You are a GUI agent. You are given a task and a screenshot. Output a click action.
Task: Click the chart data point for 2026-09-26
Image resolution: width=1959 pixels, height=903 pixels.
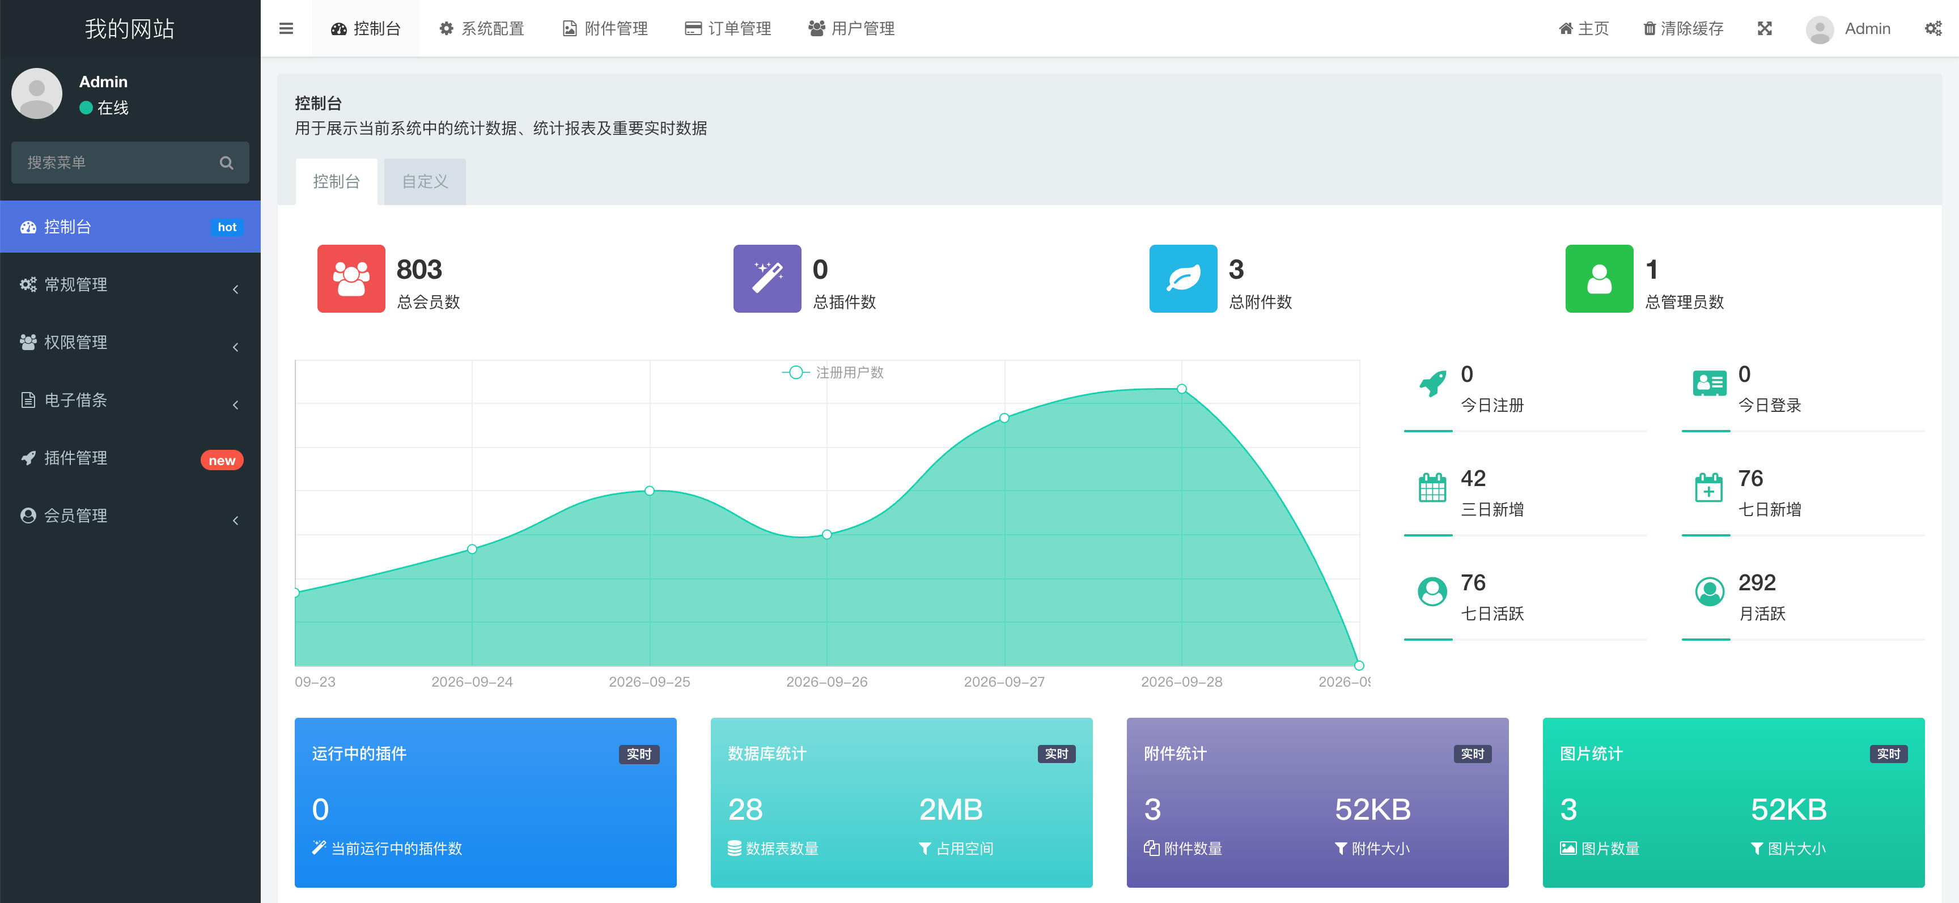pos(826,534)
